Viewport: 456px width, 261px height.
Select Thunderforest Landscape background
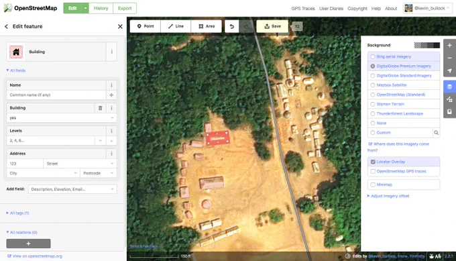pyautogui.click(x=404, y=114)
